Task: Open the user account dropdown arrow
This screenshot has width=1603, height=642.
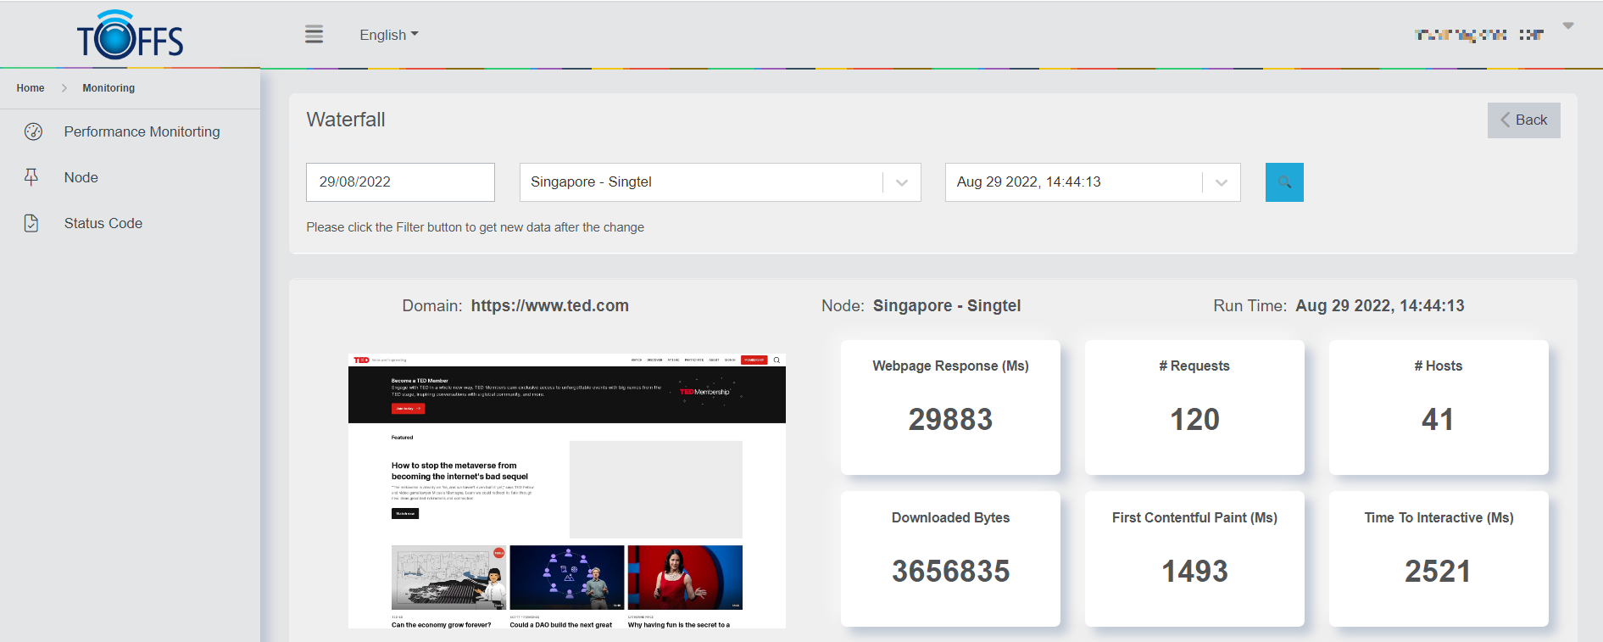Action: click(x=1568, y=26)
